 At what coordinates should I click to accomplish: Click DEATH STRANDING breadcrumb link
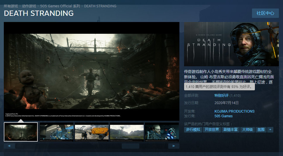tap(100, 6)
